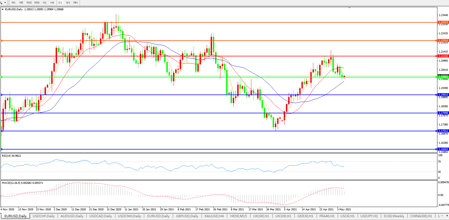This screenshot has height=220, width=449.
Task: Switch to the XAUUSD,H4 chart tab
Action: pyautogui.click(x=214, y=216)
